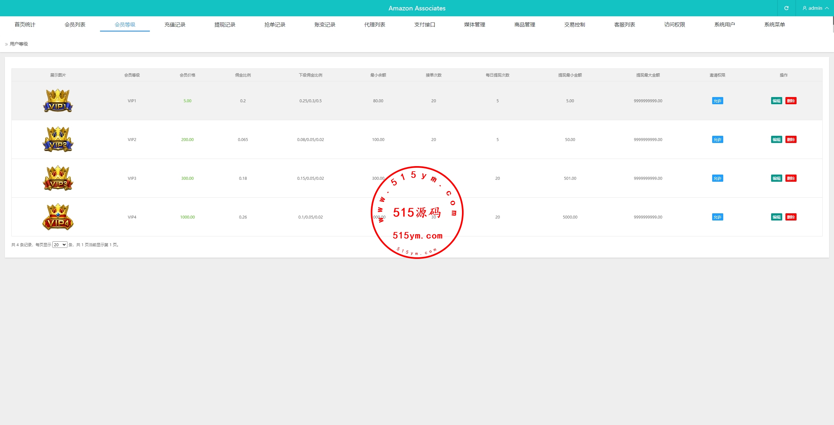This screenshot has height=425, width=834.
Task: Switch to the 充值记录 tab
Action: [x=175, y=25]
